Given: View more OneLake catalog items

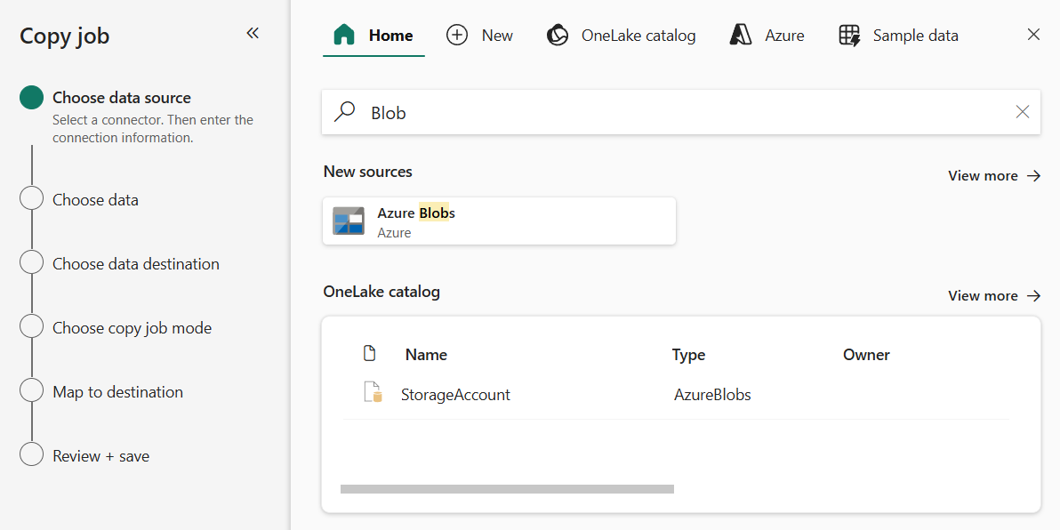Looking at the screenshot, I should click(994, 296).
